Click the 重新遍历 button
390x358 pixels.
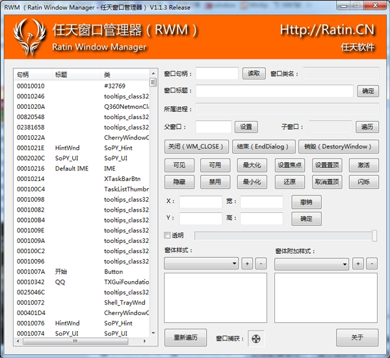(185, 338)
